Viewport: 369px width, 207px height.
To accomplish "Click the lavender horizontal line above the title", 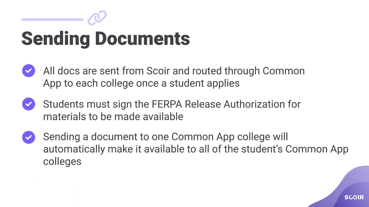I will 52,20.
